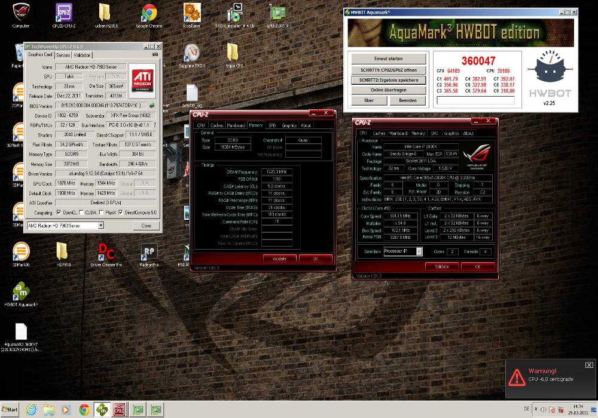Screen dimensions: 598x418
Task: Show hidden system tray icons
Action: [x=535, y=409]
